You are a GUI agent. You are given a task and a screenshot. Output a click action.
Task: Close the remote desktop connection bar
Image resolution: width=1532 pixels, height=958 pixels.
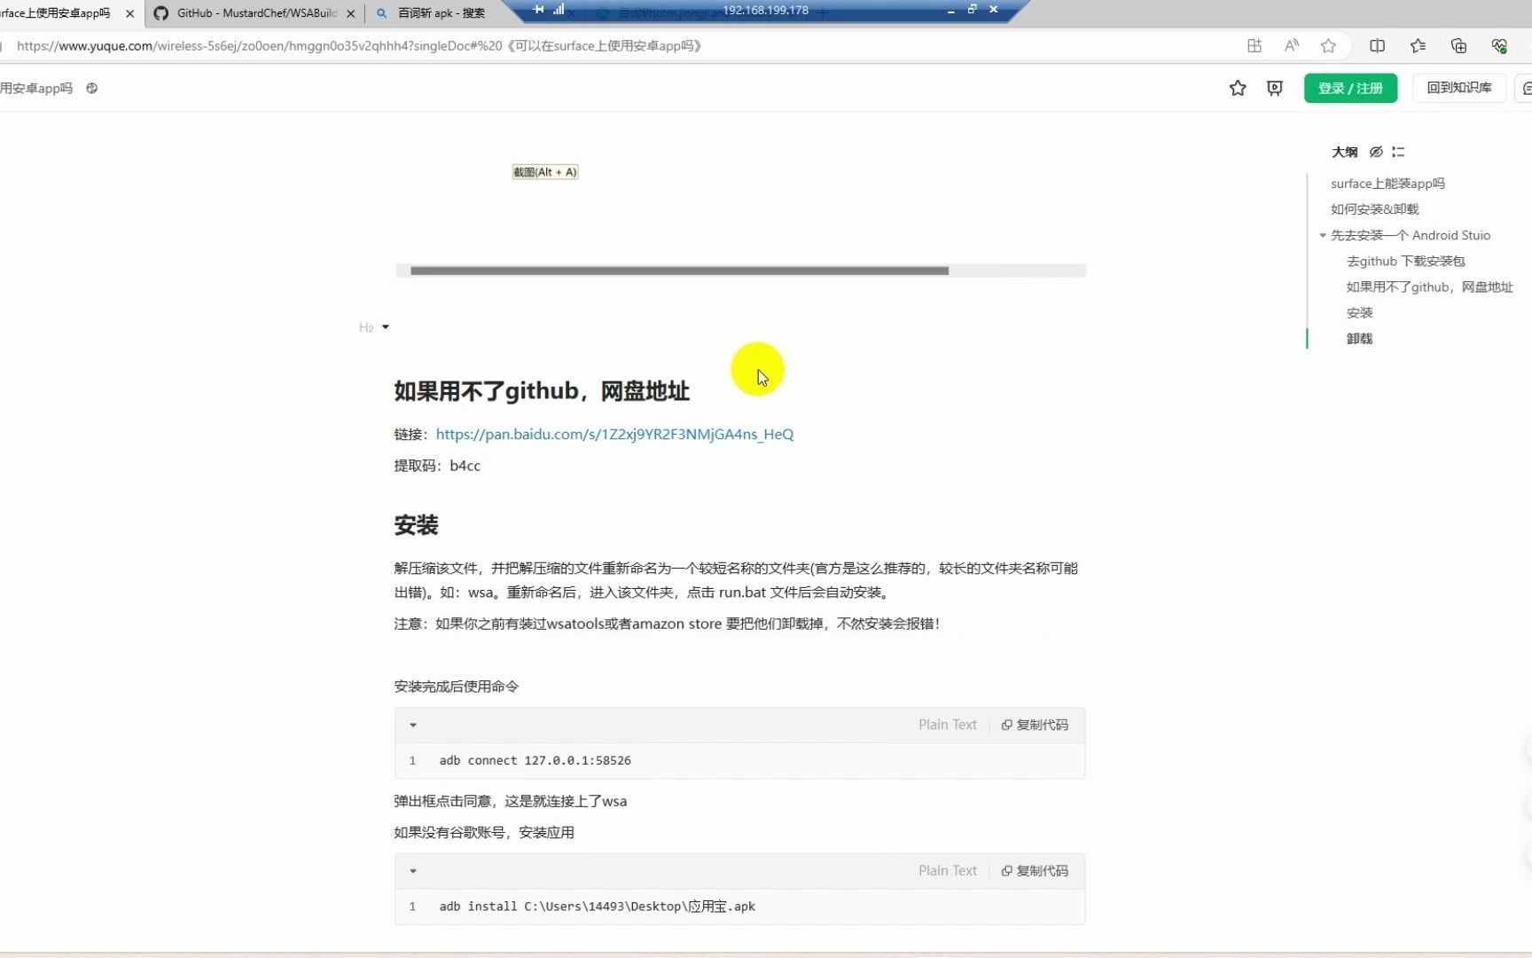(993, 10)
